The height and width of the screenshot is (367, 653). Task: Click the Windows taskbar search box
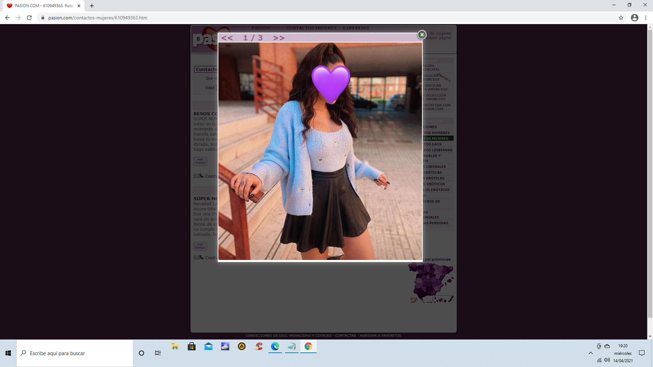pos(74,353)
